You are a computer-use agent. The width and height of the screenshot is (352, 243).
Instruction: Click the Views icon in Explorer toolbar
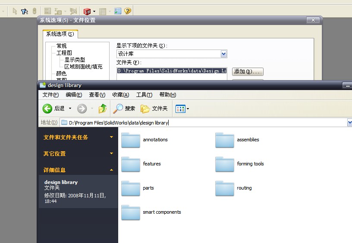coord(180,109)
